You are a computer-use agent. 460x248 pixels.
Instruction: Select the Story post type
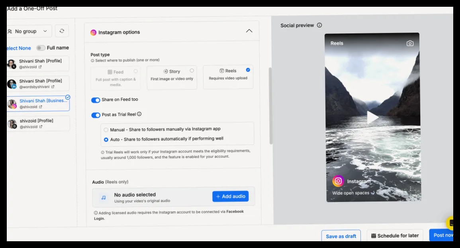[172, 78]
